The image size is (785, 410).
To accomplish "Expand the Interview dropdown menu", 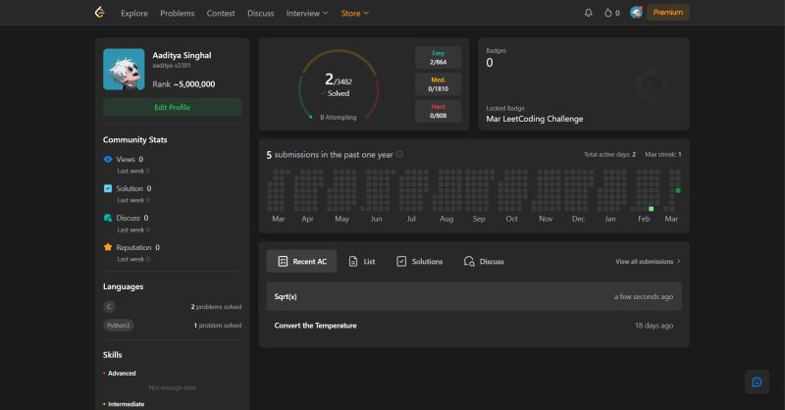I will coord(307,13).
